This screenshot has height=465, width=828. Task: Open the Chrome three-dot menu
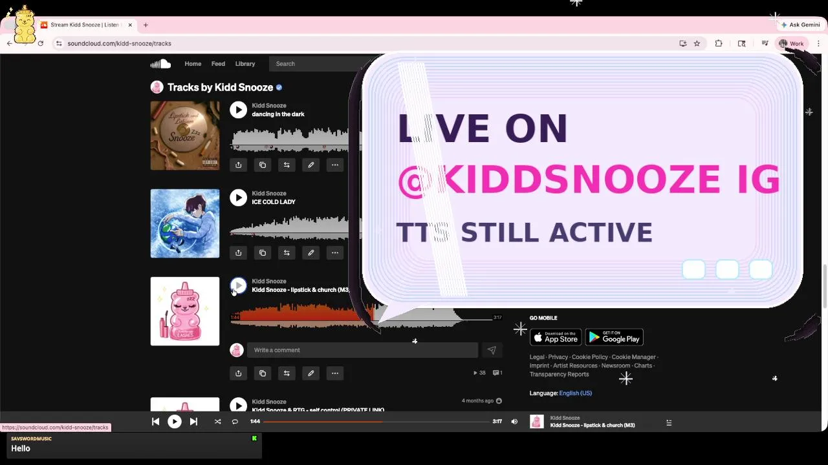[818, 43]
